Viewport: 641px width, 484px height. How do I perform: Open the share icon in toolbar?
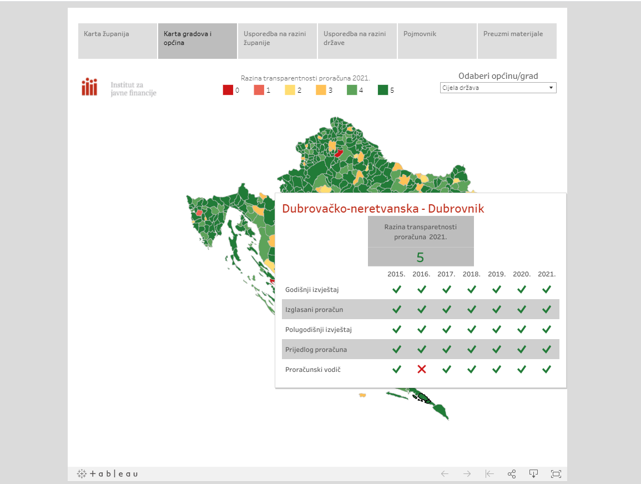tap(512, 473)
